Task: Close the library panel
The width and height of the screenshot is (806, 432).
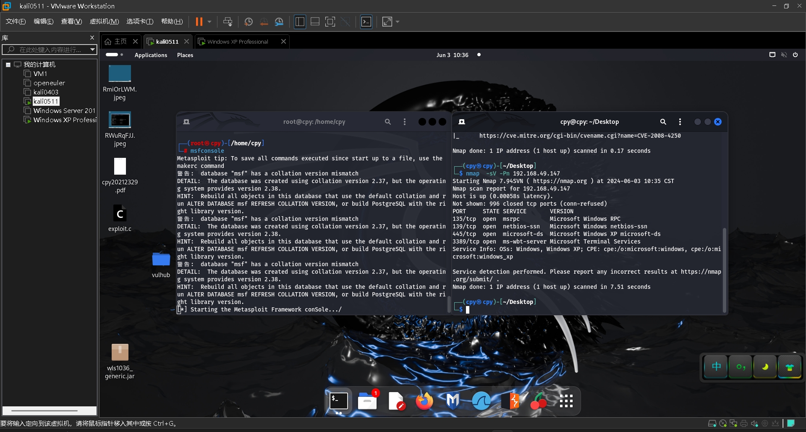Action: pos(92,38)
